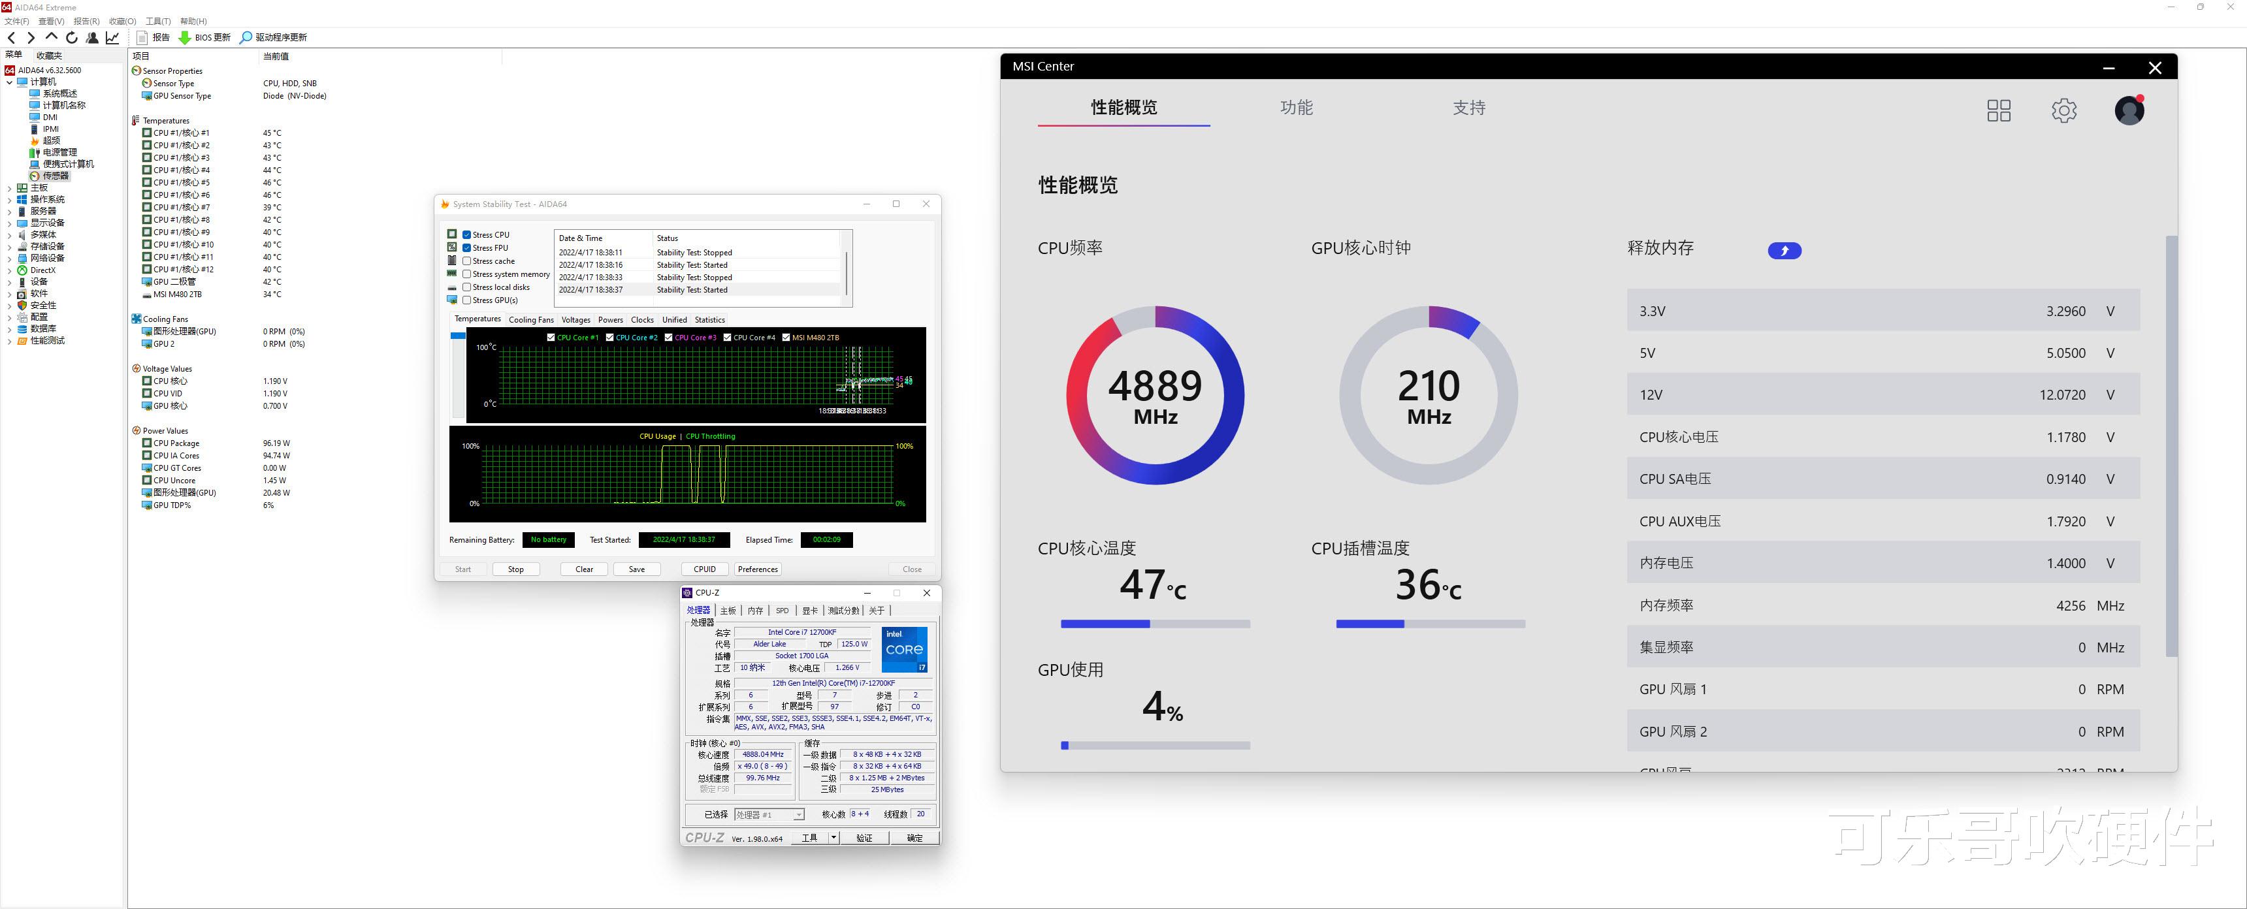Open the user profile avatar in MSI Center
The image size is (2247, 909).
(2129, 110)
